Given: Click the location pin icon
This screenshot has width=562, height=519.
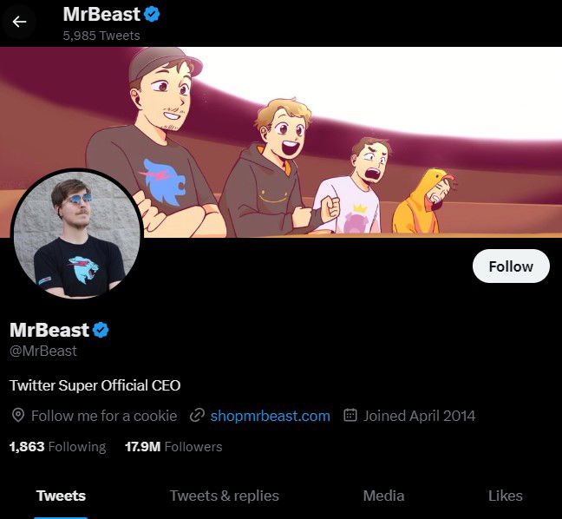Looking at the screenshot, I should pos(17,416).
